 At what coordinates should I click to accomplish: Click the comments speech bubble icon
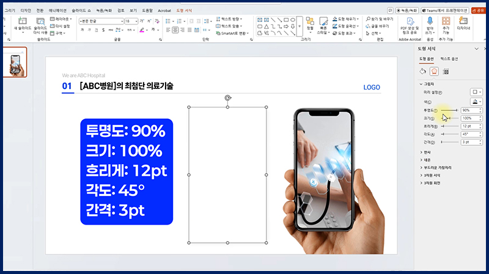390,10
